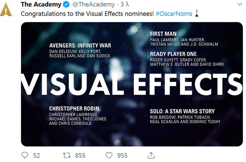Click the Solo: A Star Wars Story title

click(x=182, y=111)
